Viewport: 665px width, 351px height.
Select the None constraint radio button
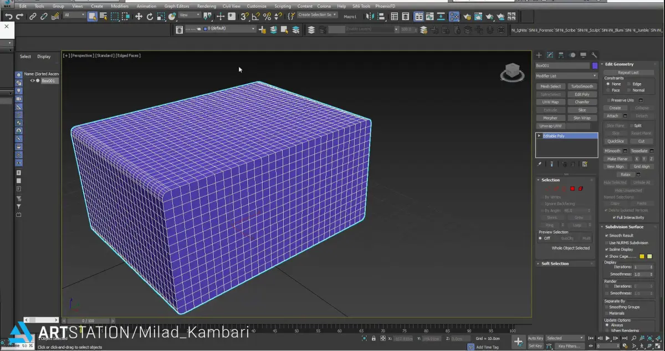point(608,84)
